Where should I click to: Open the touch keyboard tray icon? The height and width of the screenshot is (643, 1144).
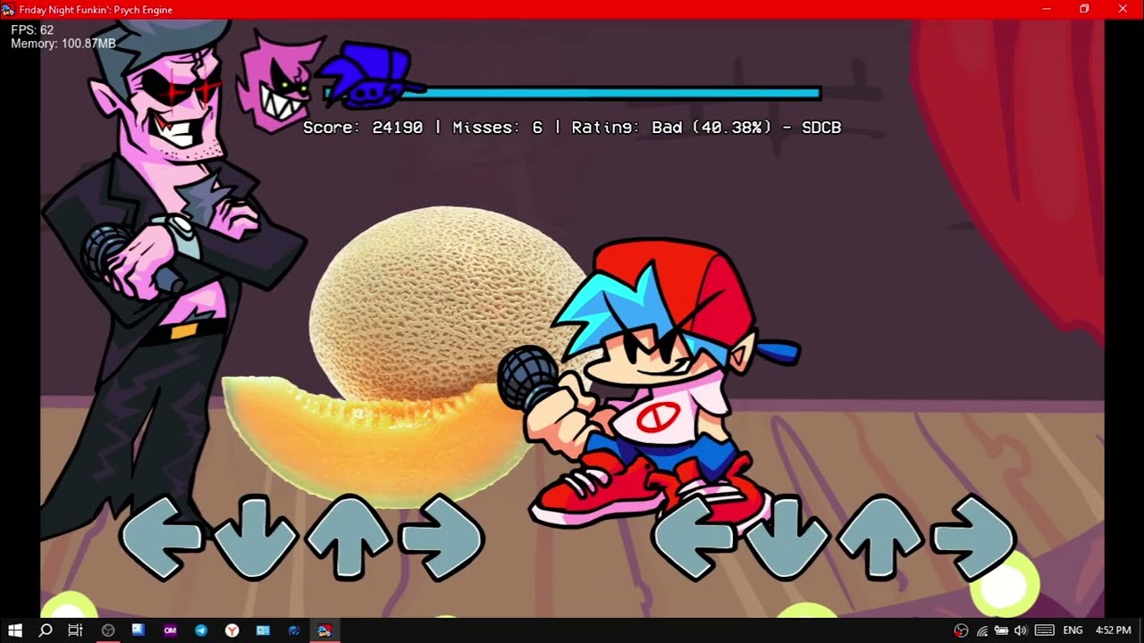point(1043,630)
